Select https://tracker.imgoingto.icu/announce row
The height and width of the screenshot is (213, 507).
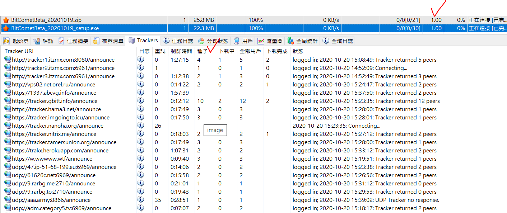click(x=255, y=117)
